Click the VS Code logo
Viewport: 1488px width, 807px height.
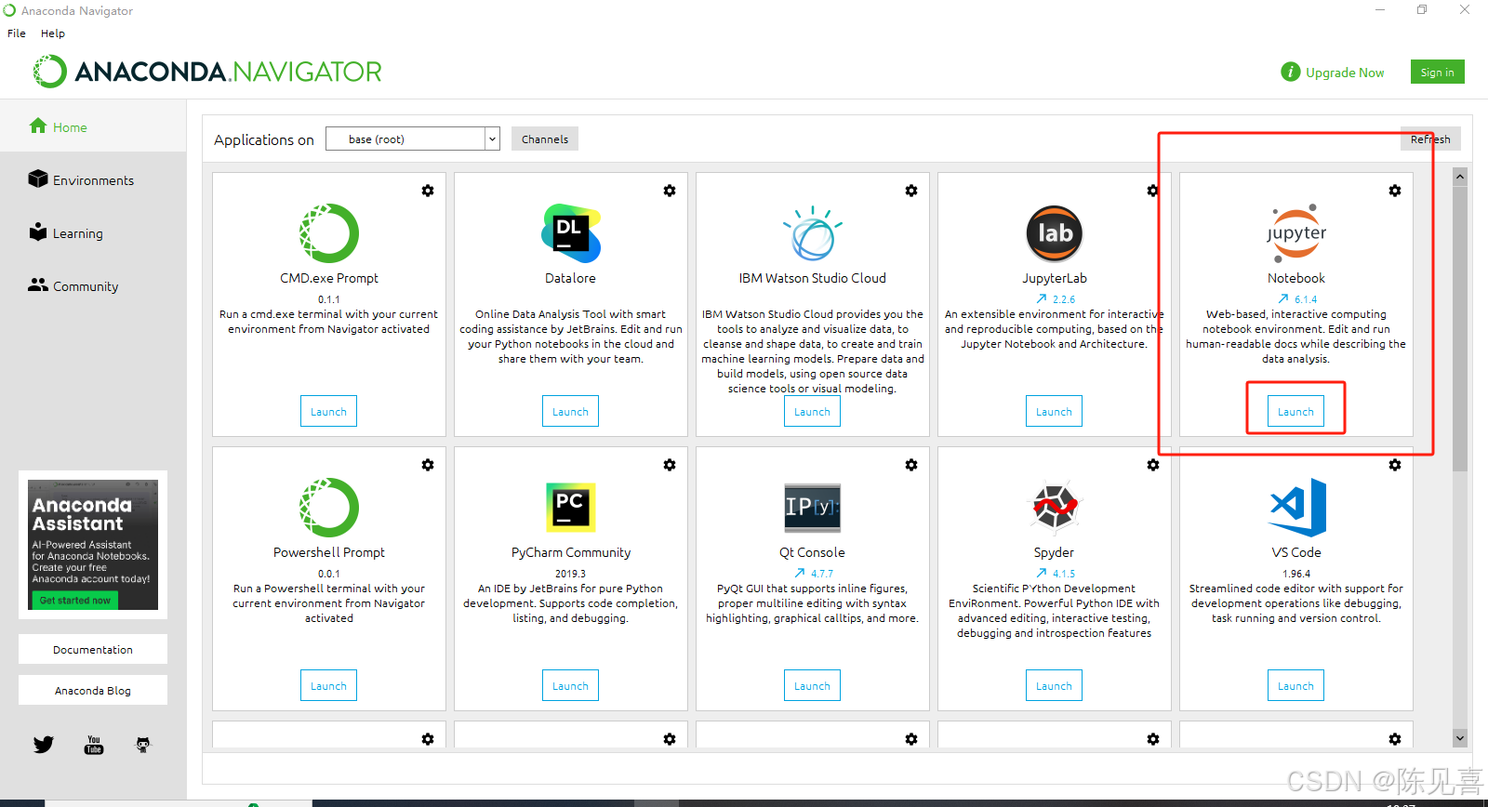[x=1297, y=508]
